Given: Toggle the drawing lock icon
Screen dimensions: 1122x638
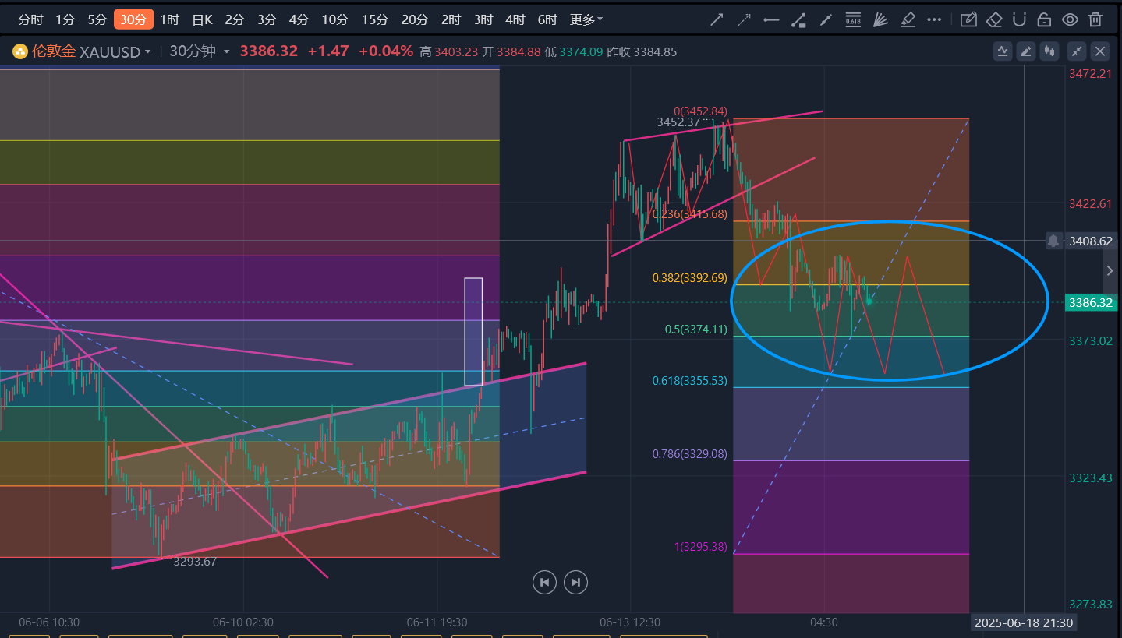Looking at the screenshot, I should (1045, 19).
